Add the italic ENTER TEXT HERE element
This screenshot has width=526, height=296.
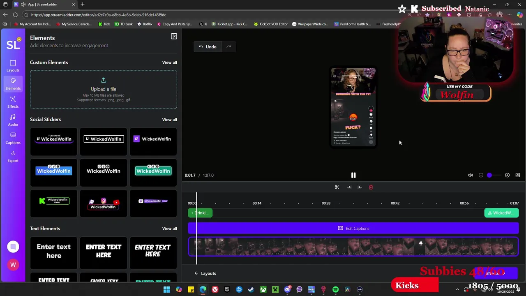pyautogui.click(x=153, y=252)
